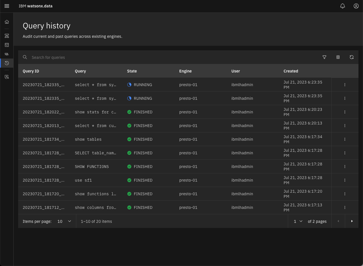The image size is (363, 266).
Task: Click the User column header
Action: pos(236,71)
